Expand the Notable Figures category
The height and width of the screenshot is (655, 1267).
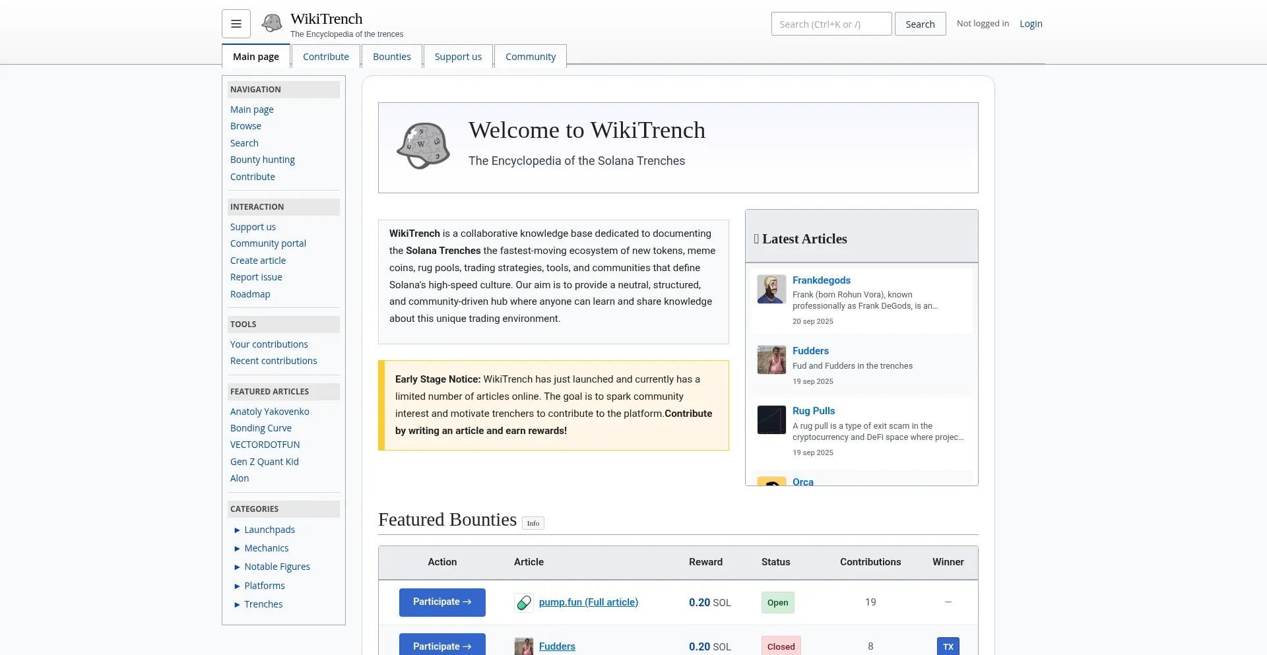[238, 567]
